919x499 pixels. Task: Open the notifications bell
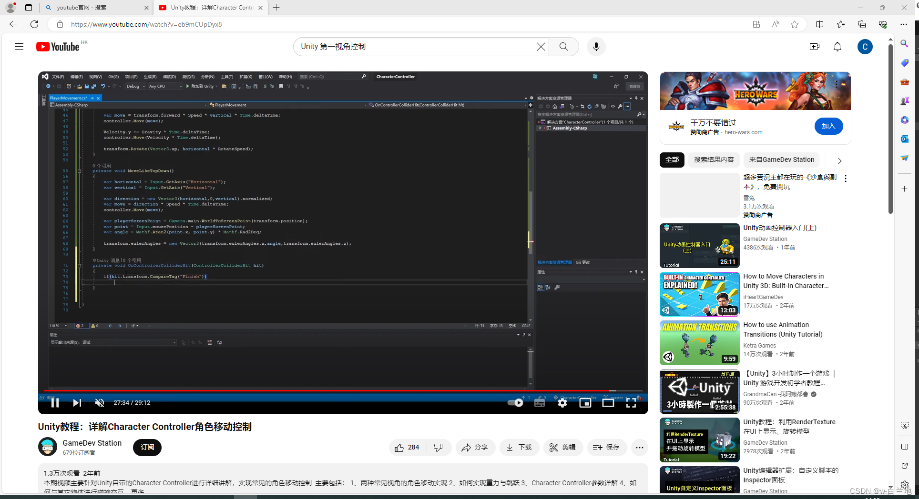pos(837,47)
